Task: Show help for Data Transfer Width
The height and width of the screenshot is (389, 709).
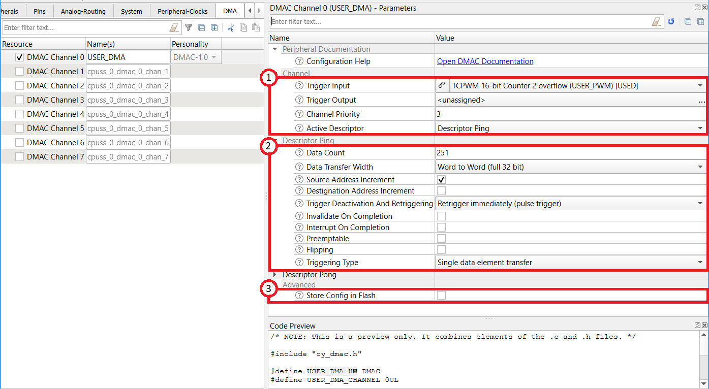Action: (x=299, y=167)
